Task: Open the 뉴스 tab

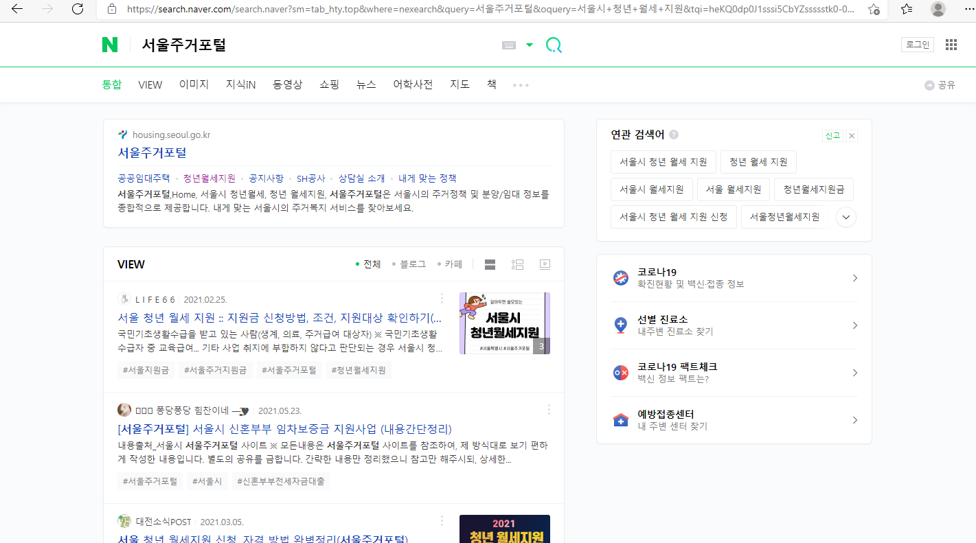Action: click(x=366, y=84)
